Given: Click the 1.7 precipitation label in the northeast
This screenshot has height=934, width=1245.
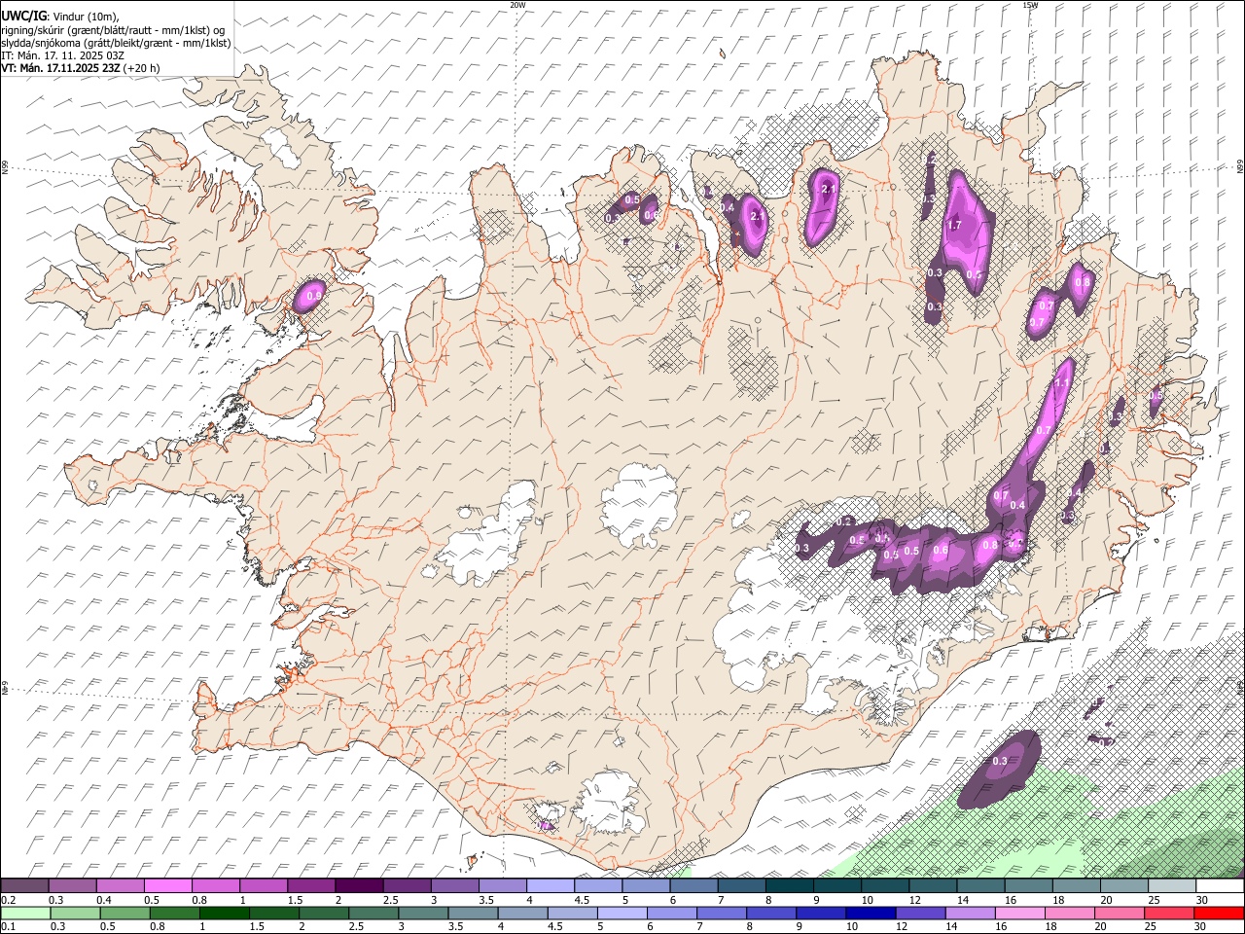Looking at the screenshot, I should pyautogui.click(x=954, y=226).
